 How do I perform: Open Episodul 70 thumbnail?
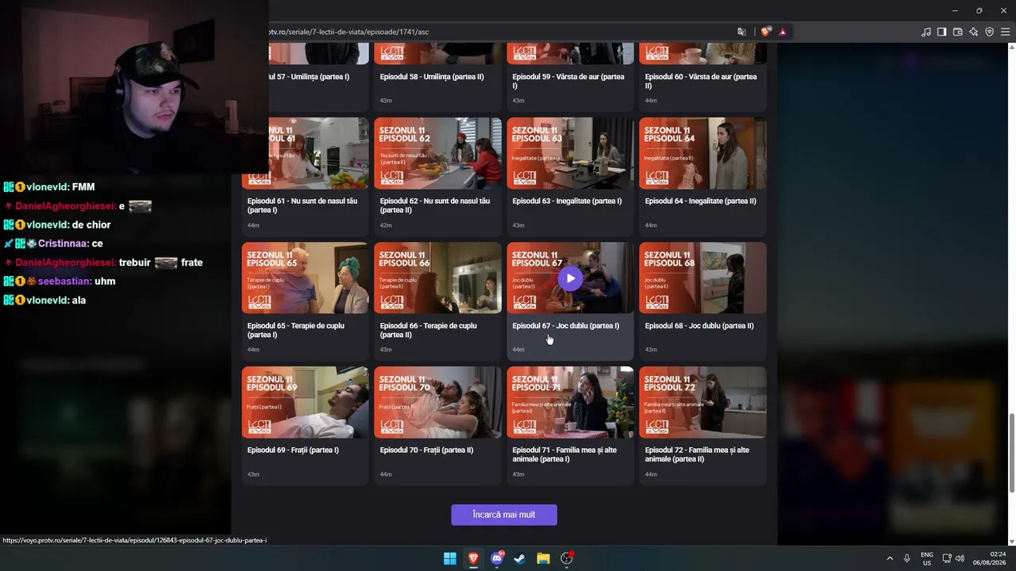coord(437,403)
